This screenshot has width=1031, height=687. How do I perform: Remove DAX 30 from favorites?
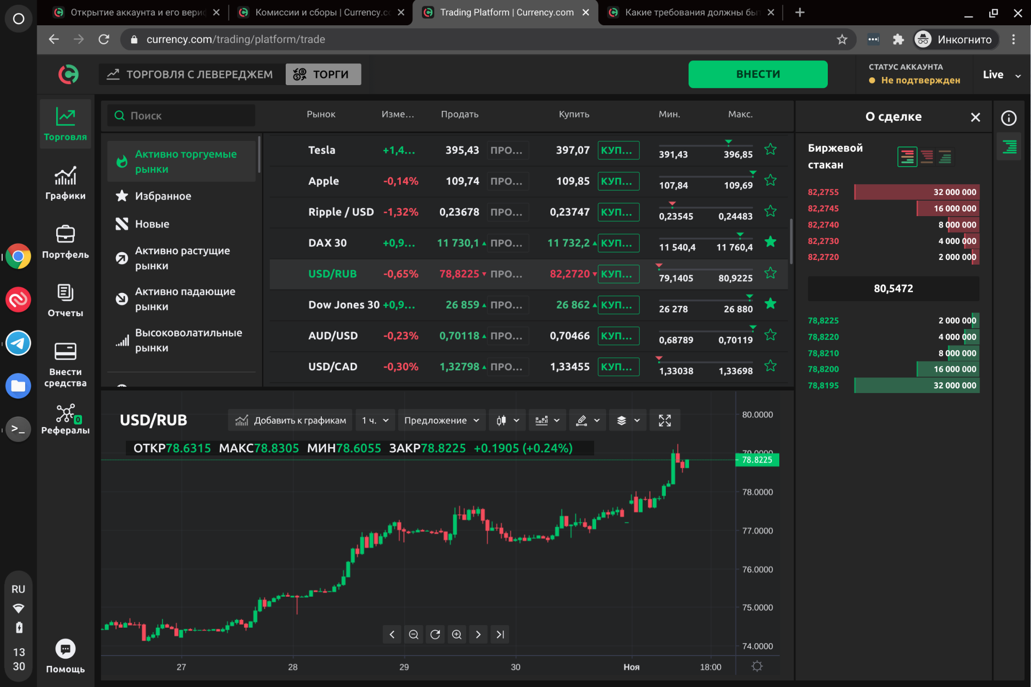(x=770, y=242)
